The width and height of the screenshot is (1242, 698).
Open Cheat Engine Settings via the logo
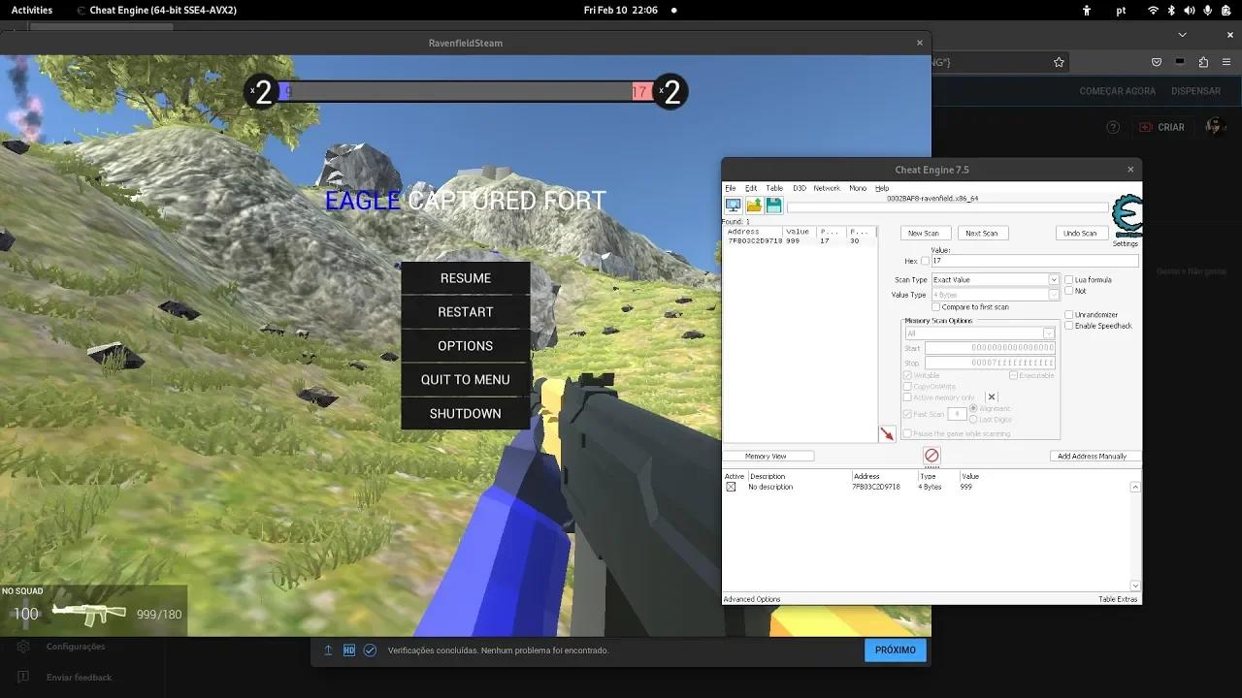pyautogui.click(x=1126, y=213)
